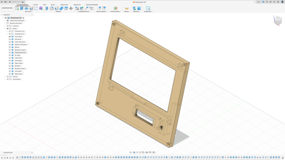Open the Blech tab
Image resolution: width=285 pixels, height=160 pixels.
pos(53,5)
